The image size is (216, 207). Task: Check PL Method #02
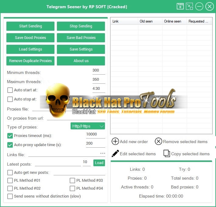[x=10, y=188]
